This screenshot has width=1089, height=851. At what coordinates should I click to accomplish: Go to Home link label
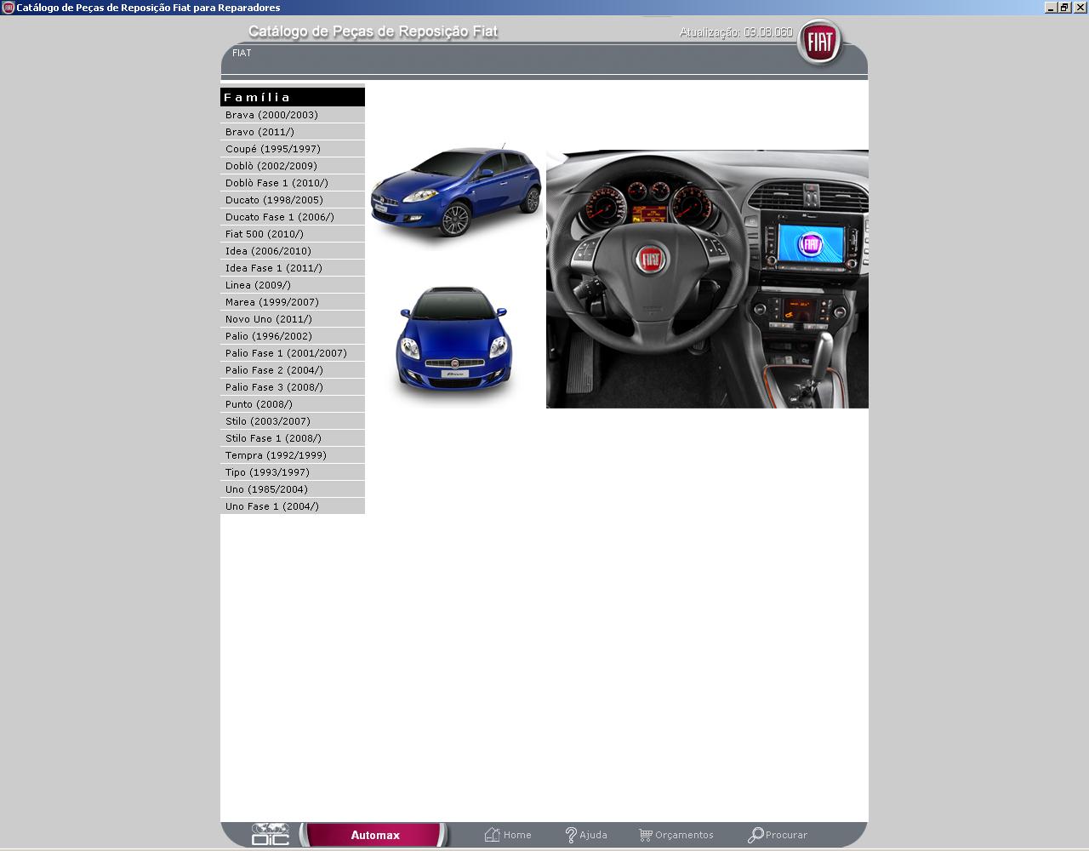coord(517,835)
